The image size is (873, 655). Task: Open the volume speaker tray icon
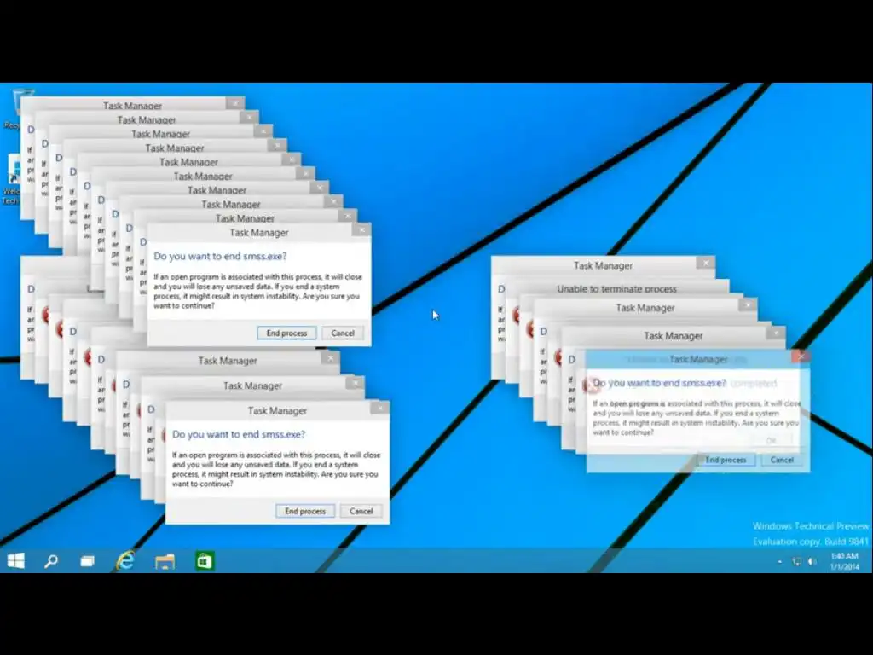click(x=812, y=562)
